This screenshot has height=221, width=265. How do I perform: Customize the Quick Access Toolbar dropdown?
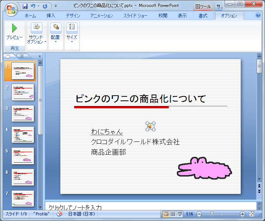point(56,6)
